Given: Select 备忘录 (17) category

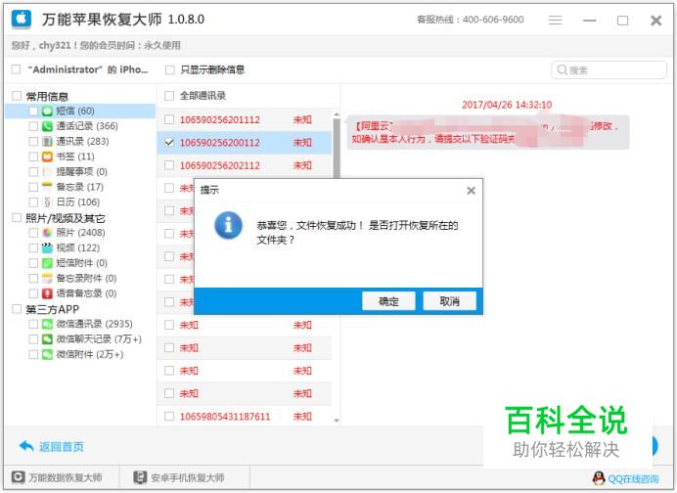Looking at the screenshot, I should (80, 187).
